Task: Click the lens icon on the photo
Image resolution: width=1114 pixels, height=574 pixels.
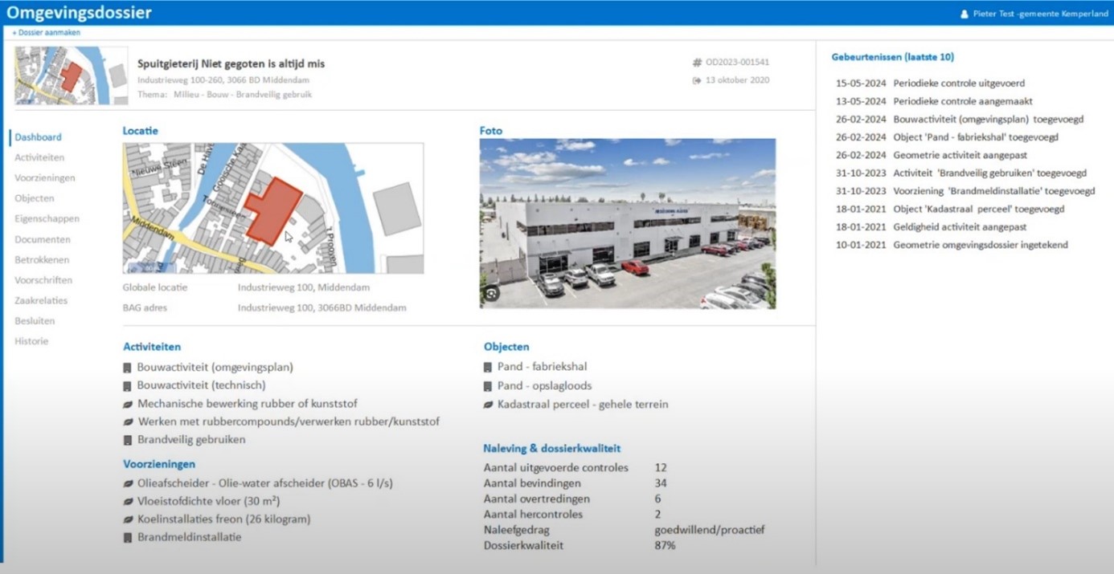Action: [490, 294]
